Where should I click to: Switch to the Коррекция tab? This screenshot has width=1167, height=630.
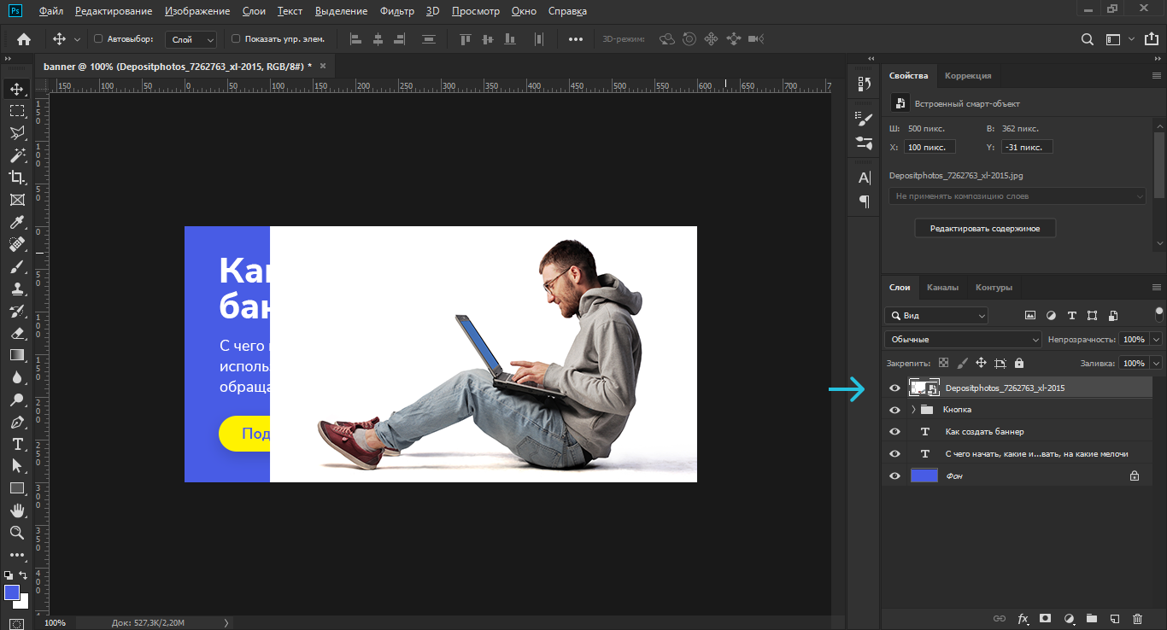[x=968, y=76]
